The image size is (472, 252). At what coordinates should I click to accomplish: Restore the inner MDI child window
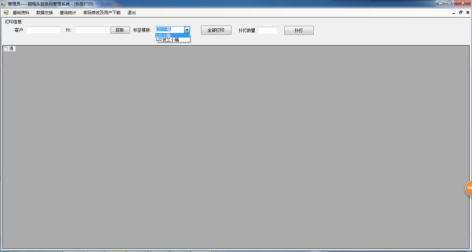click(461, 12)
